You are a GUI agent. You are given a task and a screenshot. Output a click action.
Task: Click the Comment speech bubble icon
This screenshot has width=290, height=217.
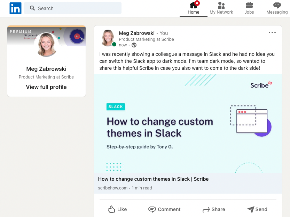click(x=152, y=209)
